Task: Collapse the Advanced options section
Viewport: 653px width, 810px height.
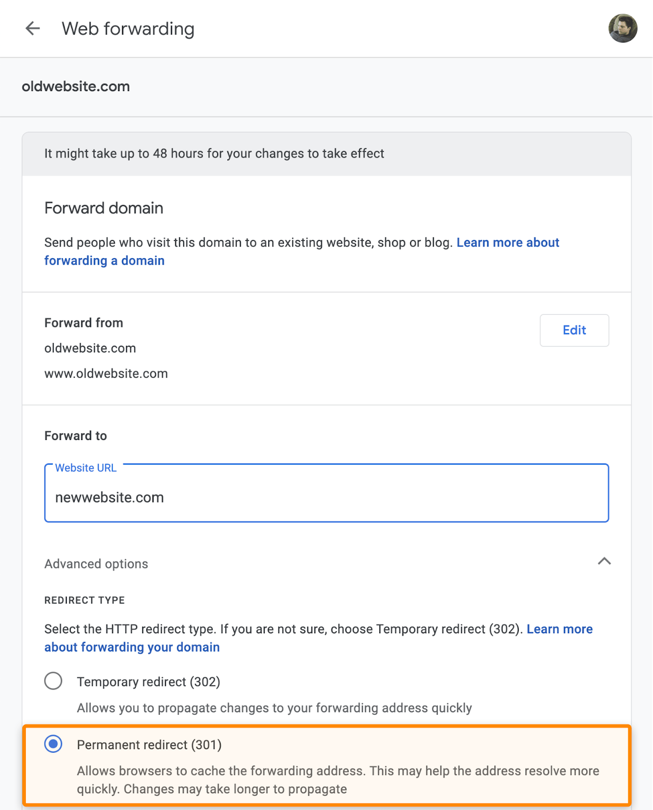Action: click(x=604, y=562)
